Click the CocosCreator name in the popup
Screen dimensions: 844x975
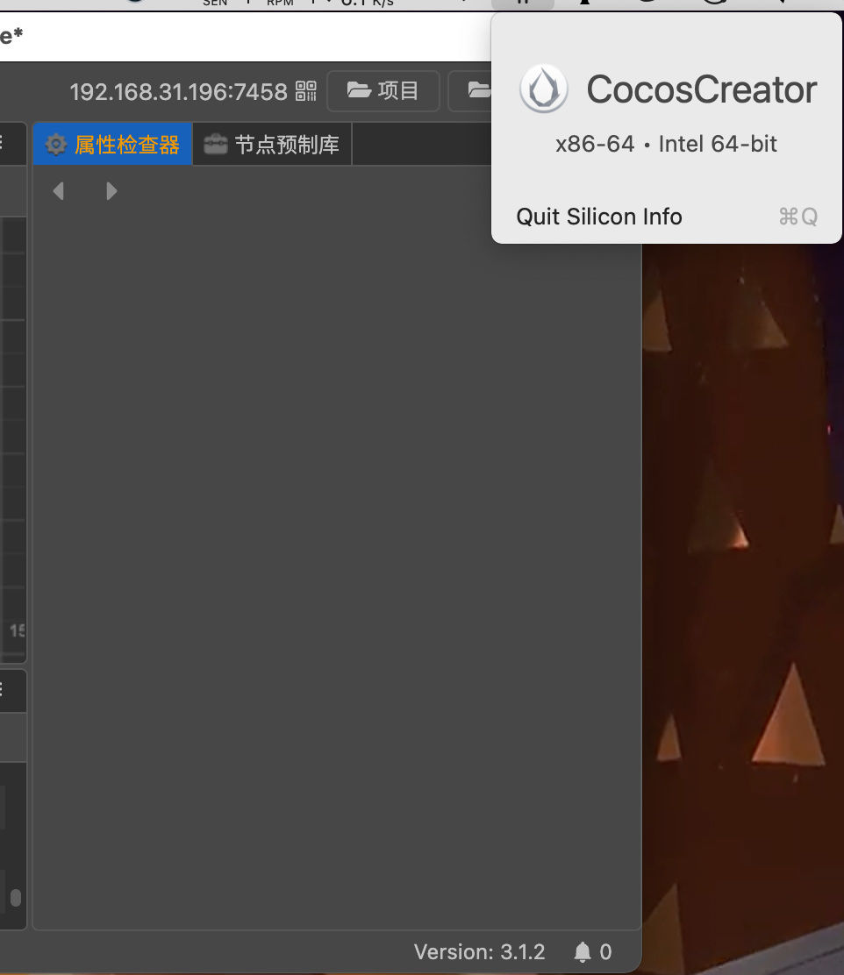701,89
